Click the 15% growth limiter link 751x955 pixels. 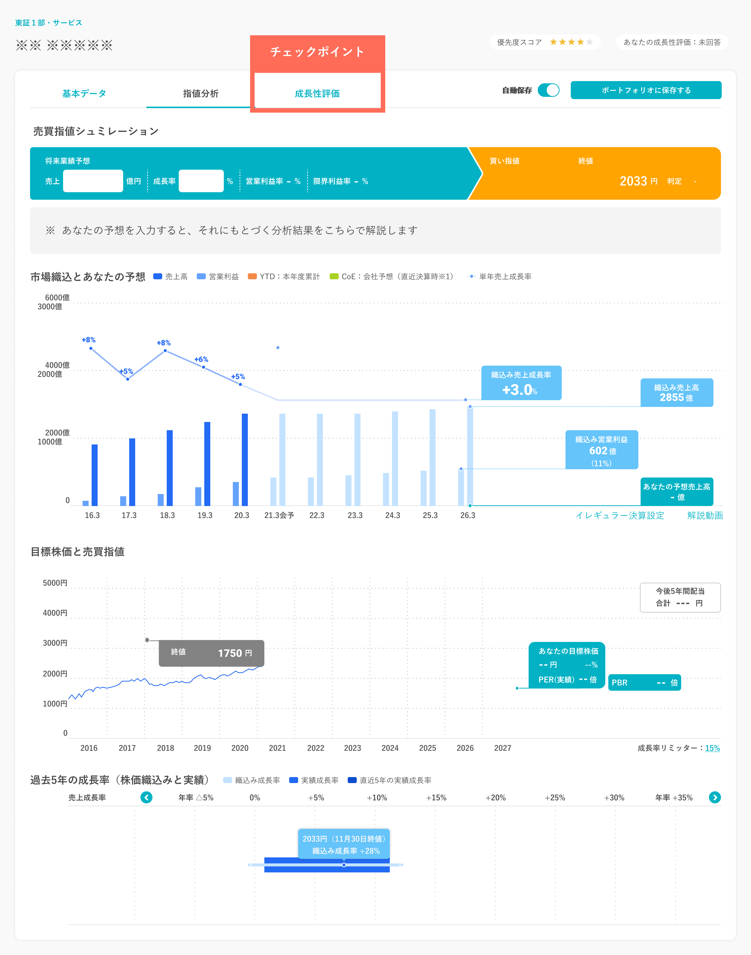click(712, 748)
